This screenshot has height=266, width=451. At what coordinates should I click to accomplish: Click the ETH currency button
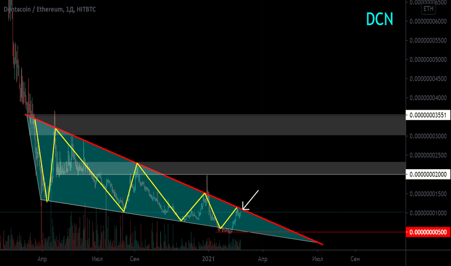tap(428, 9)
